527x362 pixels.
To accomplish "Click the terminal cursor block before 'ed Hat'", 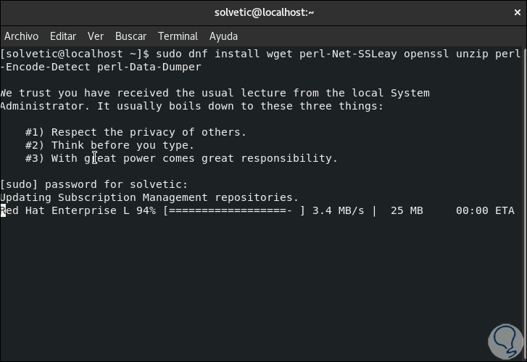I will pyautogui.click(x=3, y=210).
